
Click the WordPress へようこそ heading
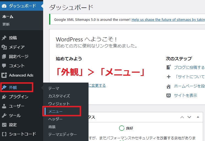point(86,39)
